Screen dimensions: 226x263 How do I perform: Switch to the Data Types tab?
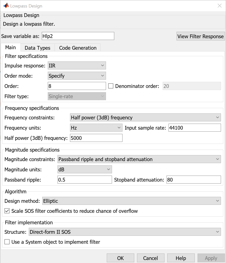[x=37, y=48]
